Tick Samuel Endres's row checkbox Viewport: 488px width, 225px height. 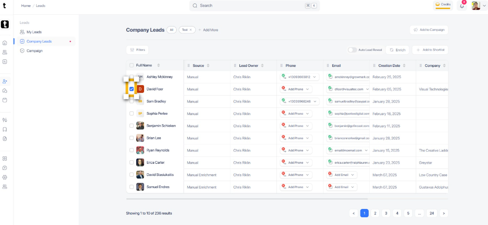131,187
